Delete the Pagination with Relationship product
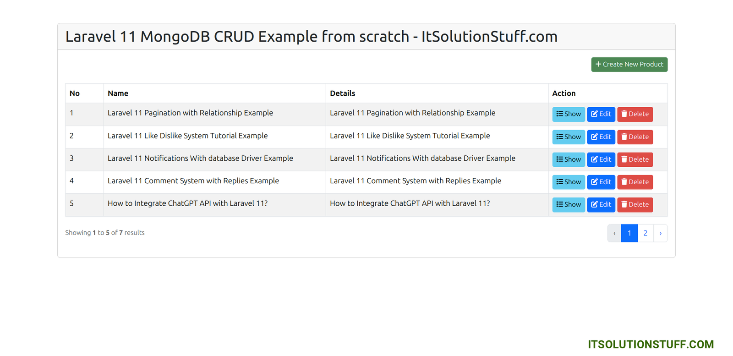 pyautogui.click(x=635, y=114)
